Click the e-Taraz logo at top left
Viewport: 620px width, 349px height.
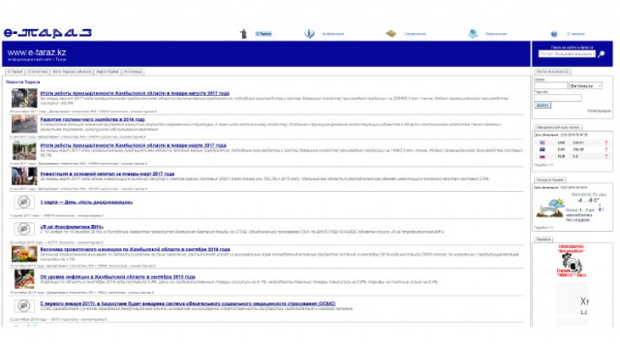(47, 33)
